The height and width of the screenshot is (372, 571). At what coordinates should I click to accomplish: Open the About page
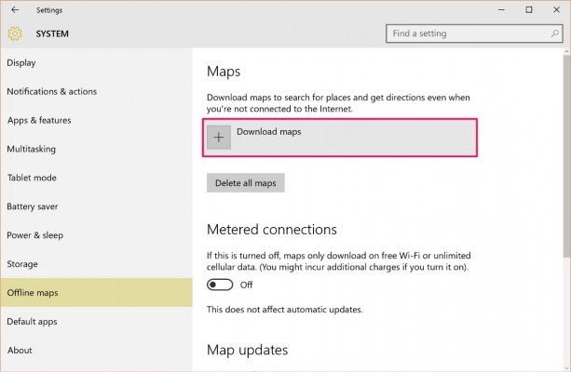[20, 351]
